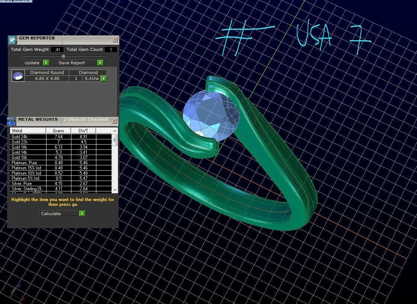Image resolution: width=417 pixels, height=304 pixels.
Task: Click green arrow beside 0.41tw
Action: tap(104, 79)
